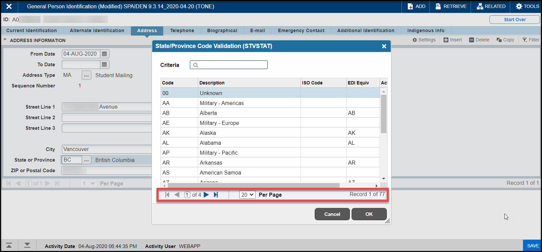This screenshot has width=542, height=252.
Task: Open State or Province lookup button
Action: pyautogui.click(x=86, y=160)
